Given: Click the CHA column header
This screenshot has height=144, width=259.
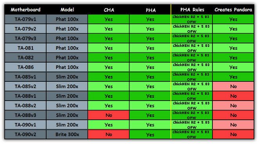Looking at the screenshot, I should pos(109,9).
